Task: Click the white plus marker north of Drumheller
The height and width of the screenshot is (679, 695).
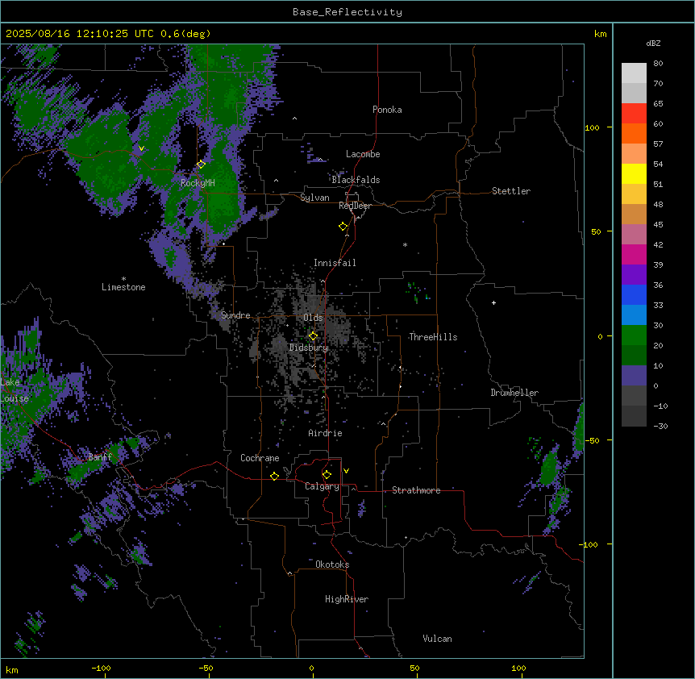Action: (x=493, y=302)
